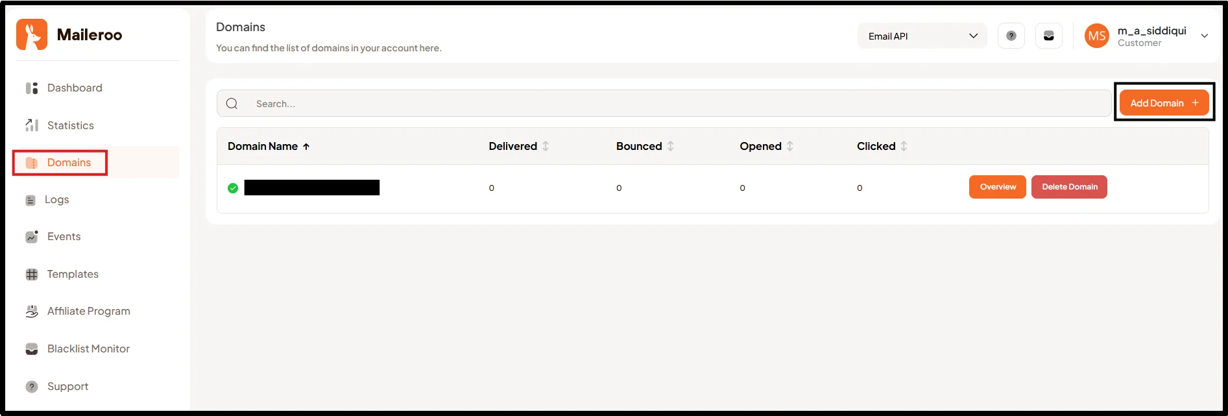Sort by the Delivered column arrows
This screenshot has width=1228, height=416.
[x=546, y=146]
